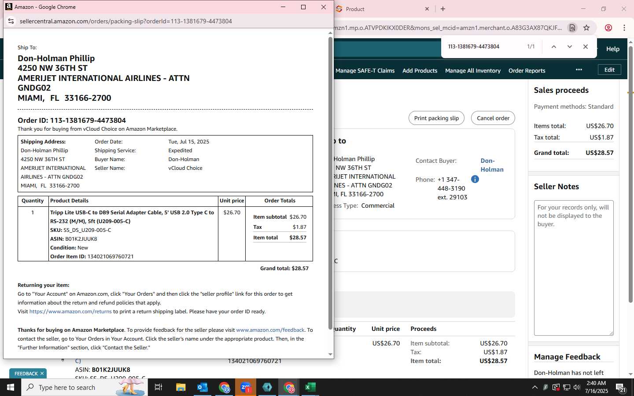
Task: Open the Chrome three-dot menu
Action: coord(624,28)
